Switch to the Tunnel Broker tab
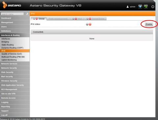Viewport: 158px width, 120px height. [x=95, y=19]
